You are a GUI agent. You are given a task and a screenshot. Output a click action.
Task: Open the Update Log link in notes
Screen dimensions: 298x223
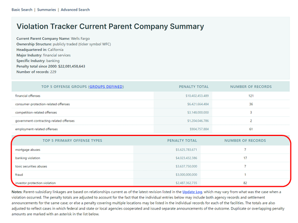point(192,192)
